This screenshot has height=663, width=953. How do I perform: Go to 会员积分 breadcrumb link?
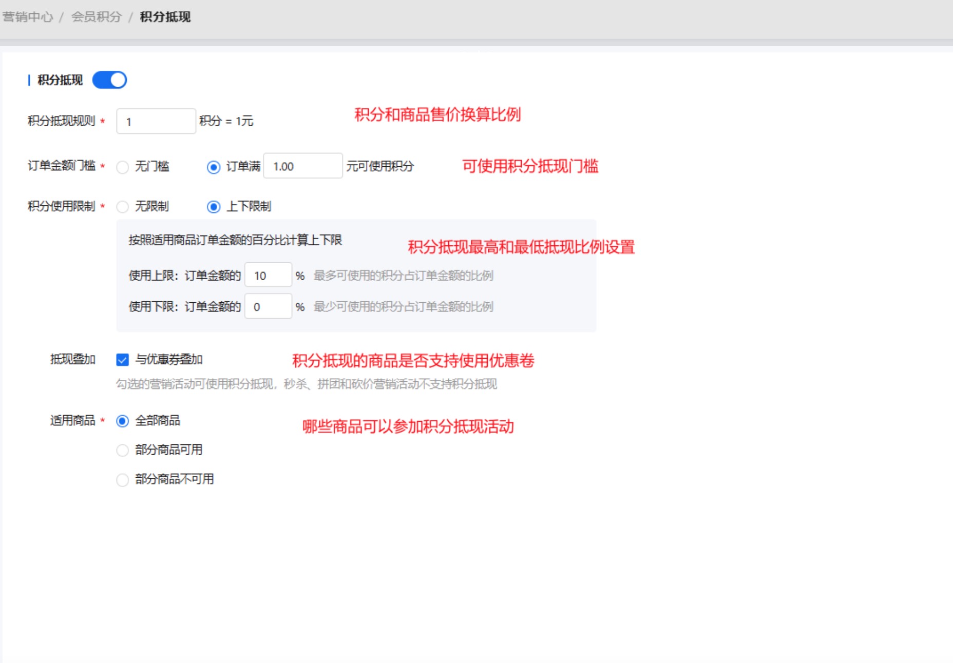pyautogui.click(x=96, y=17)
